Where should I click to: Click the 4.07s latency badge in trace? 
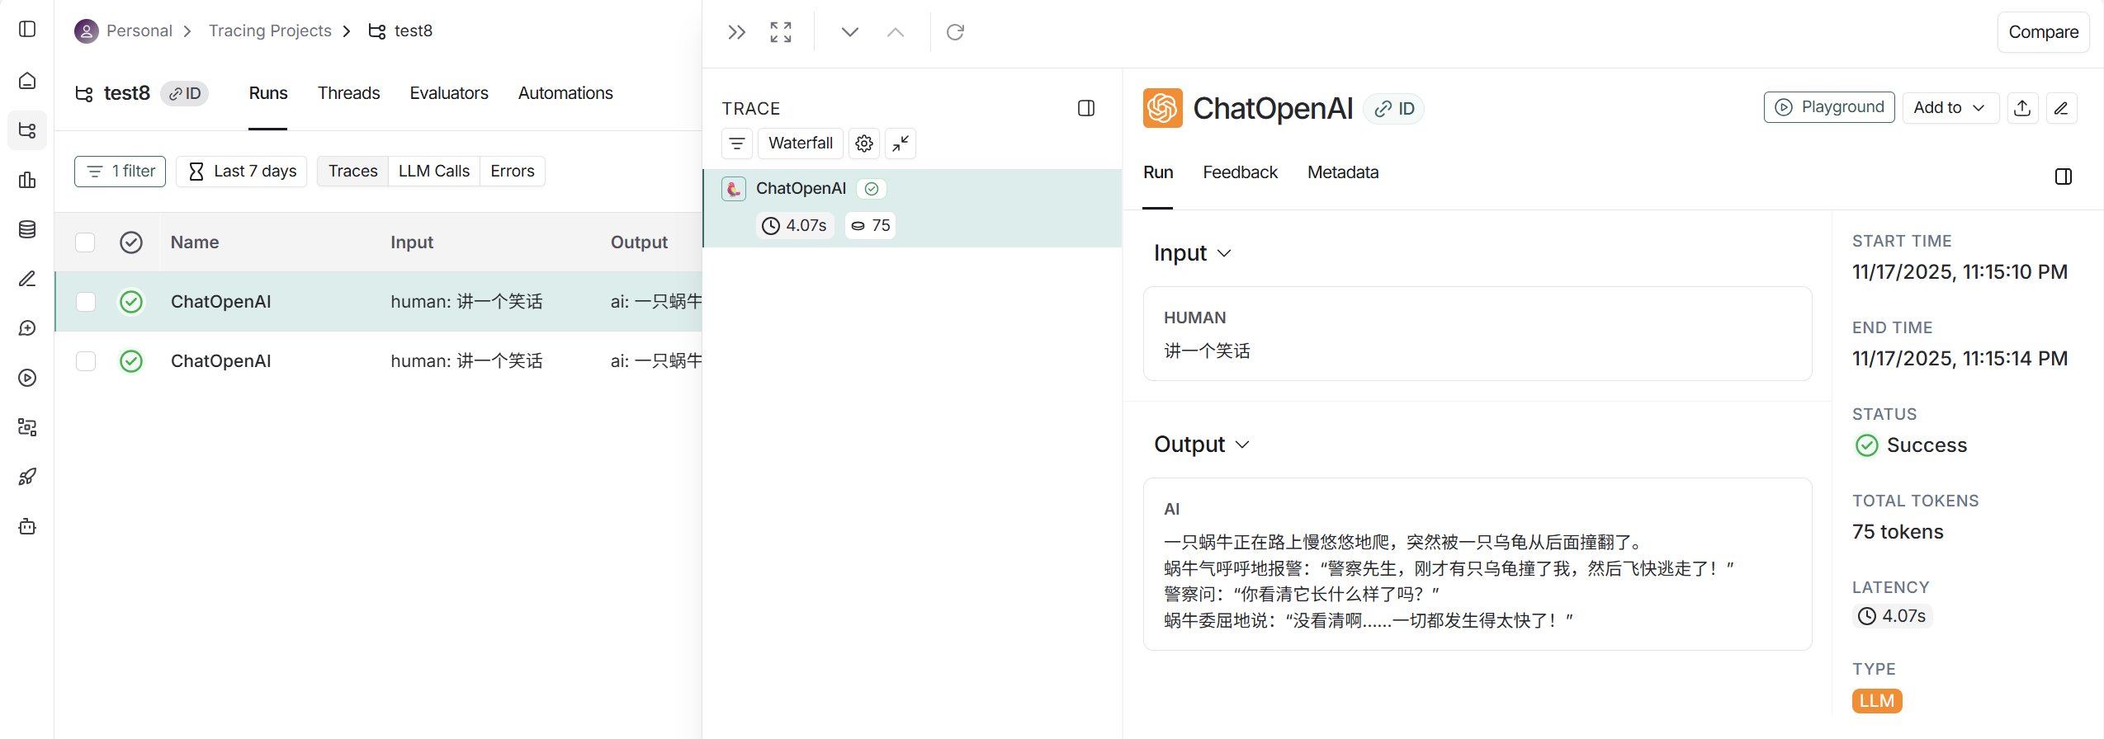point(794,226)
